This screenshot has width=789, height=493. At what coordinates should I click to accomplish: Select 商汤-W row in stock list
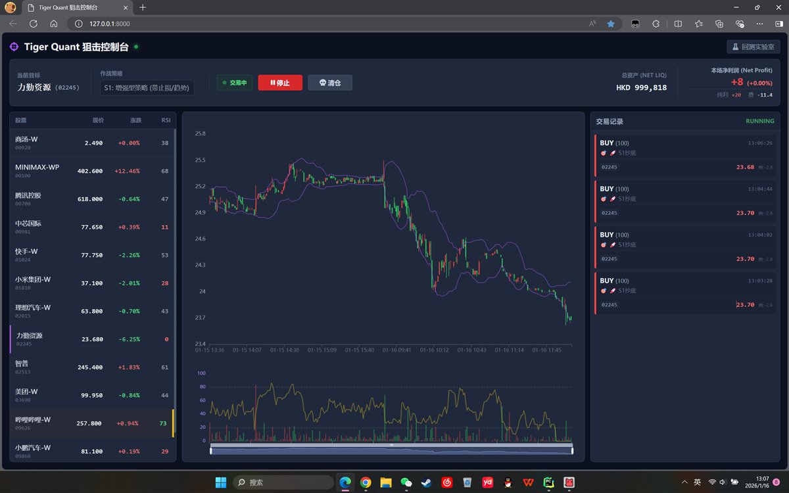pyautogui.click(x=92, y=143)
